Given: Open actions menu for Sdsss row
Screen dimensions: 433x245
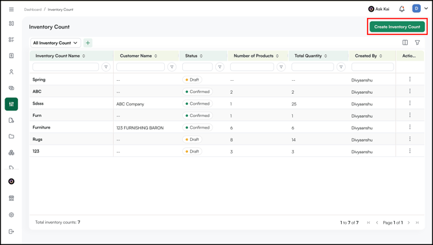Looking at the screenshot, I should tap(410, 103).
